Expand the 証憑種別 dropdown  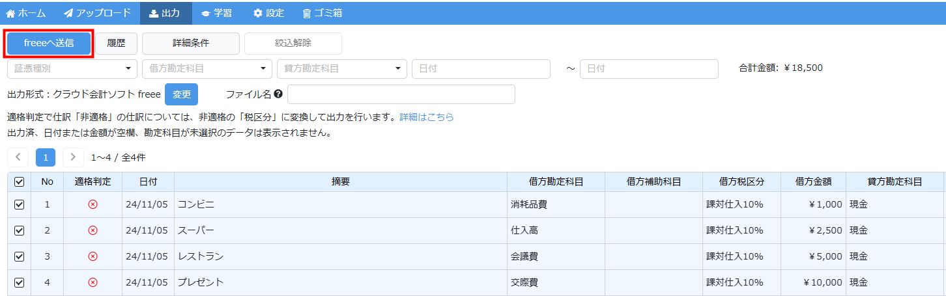(x=72, y=68)
